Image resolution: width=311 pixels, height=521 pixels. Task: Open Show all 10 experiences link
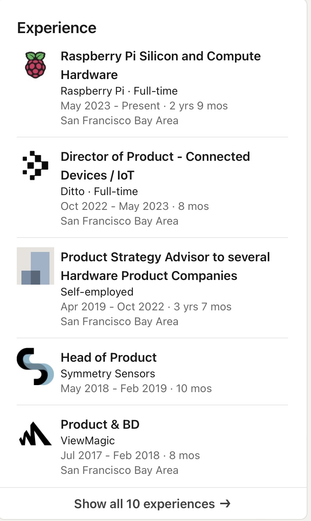[x=144, y=504]
